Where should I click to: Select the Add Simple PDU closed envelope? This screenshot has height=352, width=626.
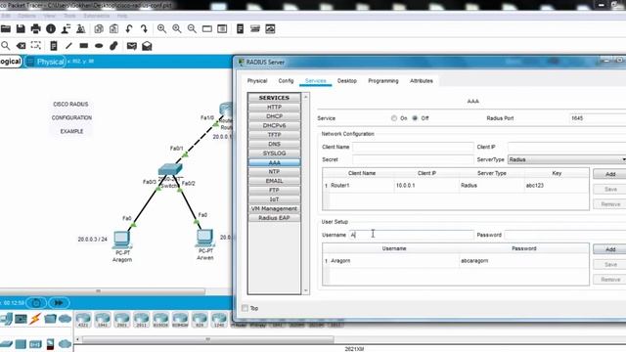tap(132, 46)
